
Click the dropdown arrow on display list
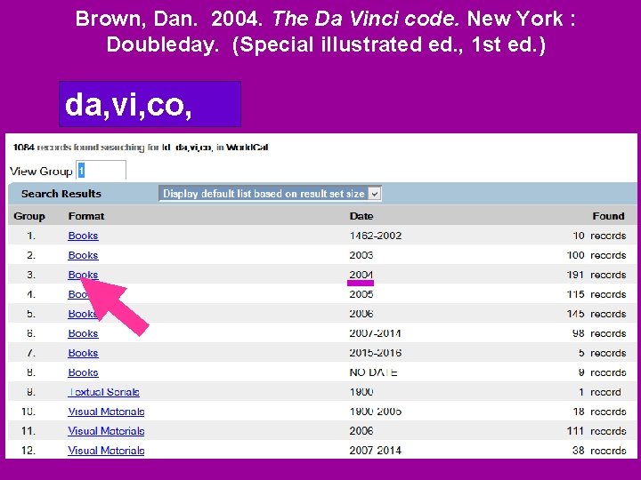[x=374, y=194]
